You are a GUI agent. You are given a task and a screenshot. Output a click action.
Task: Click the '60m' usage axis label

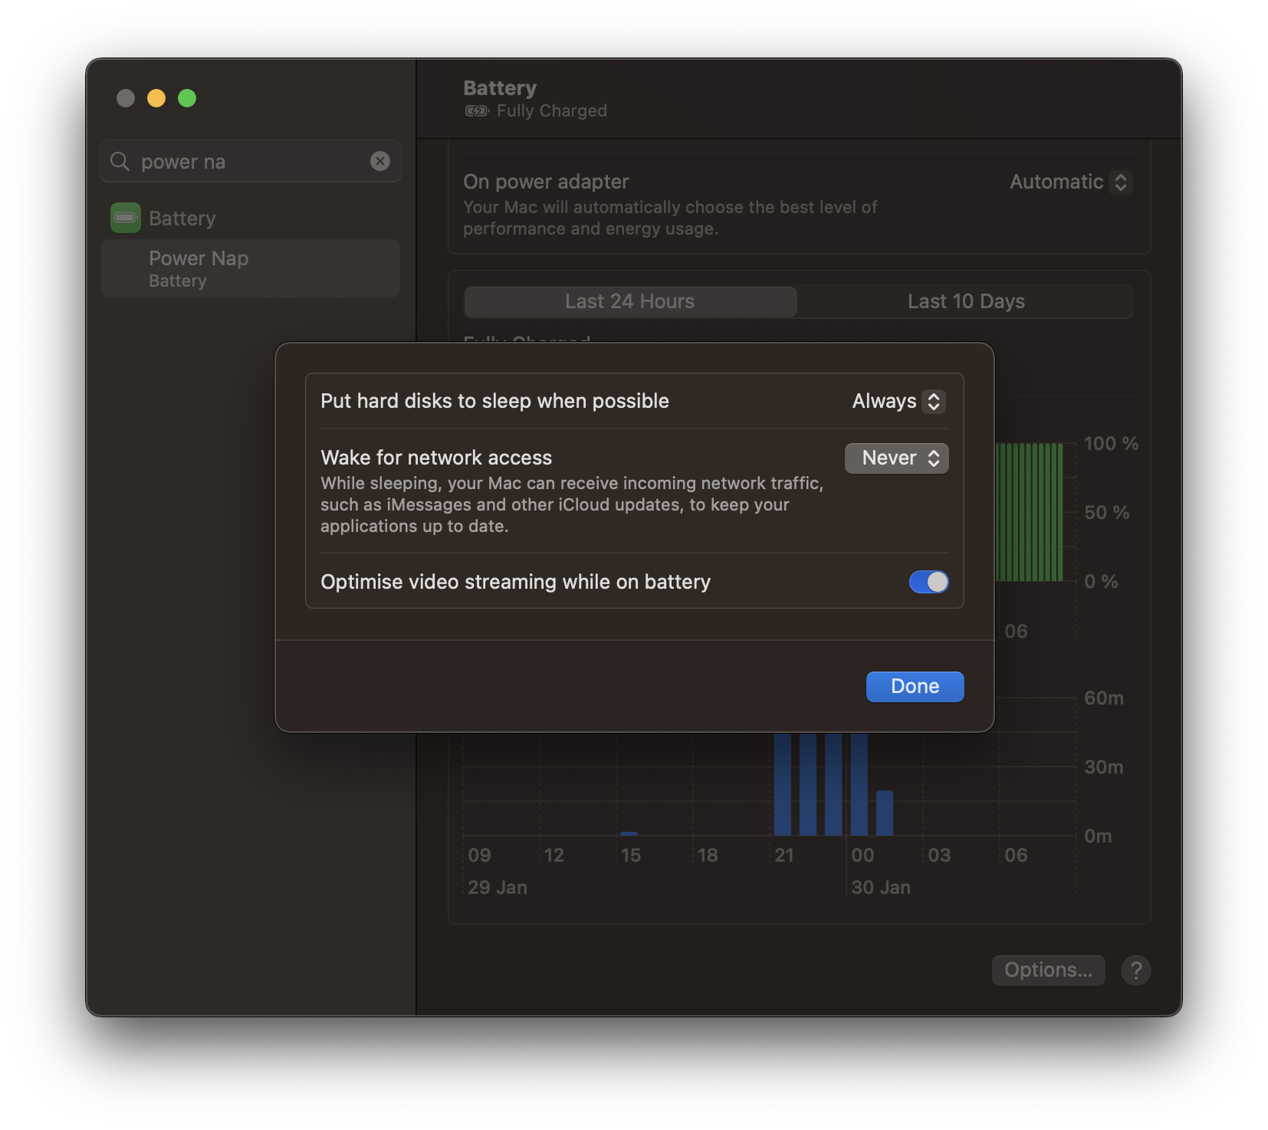(x=1104, y=698)
